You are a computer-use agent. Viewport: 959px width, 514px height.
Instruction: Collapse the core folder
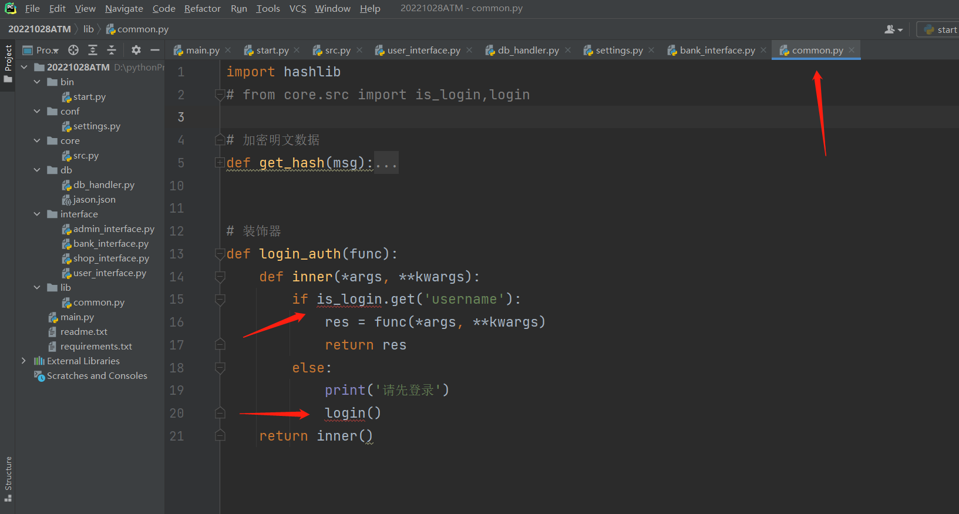(x=37, y=140)
